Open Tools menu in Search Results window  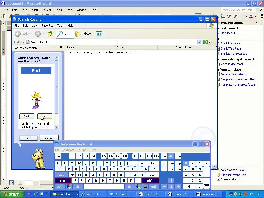pos(60,26)
